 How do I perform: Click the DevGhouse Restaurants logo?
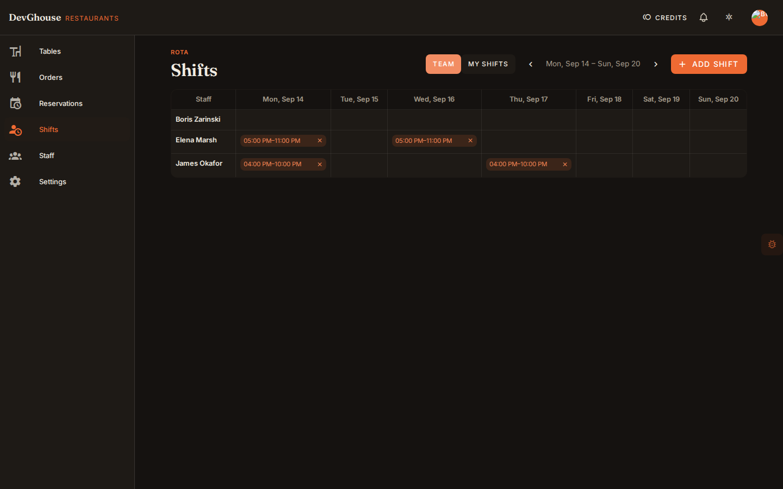[x=64, y=17]
